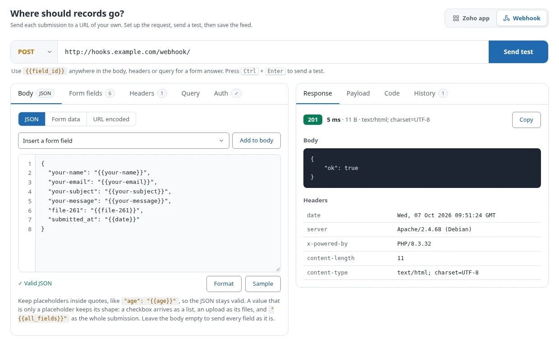The height and width of the screenshot is (343, 559).
Task: Open the Query tab
Action: 190,93
